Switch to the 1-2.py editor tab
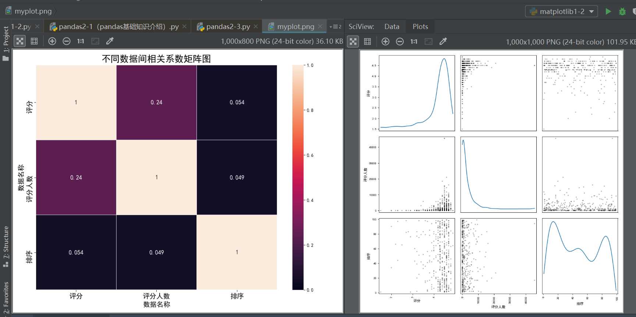Image resolution: width=636 pixels, height=317 pixels. coord(21,26)
